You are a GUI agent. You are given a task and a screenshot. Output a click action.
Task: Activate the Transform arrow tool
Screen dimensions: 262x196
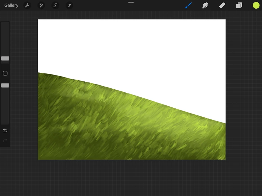click(69, 6)
